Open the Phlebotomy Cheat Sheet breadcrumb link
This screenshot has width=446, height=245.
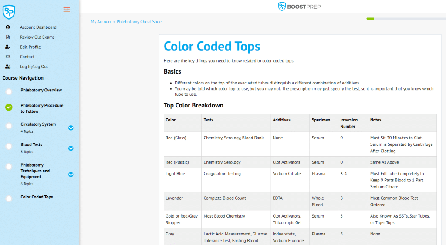[x=140, y=22]
